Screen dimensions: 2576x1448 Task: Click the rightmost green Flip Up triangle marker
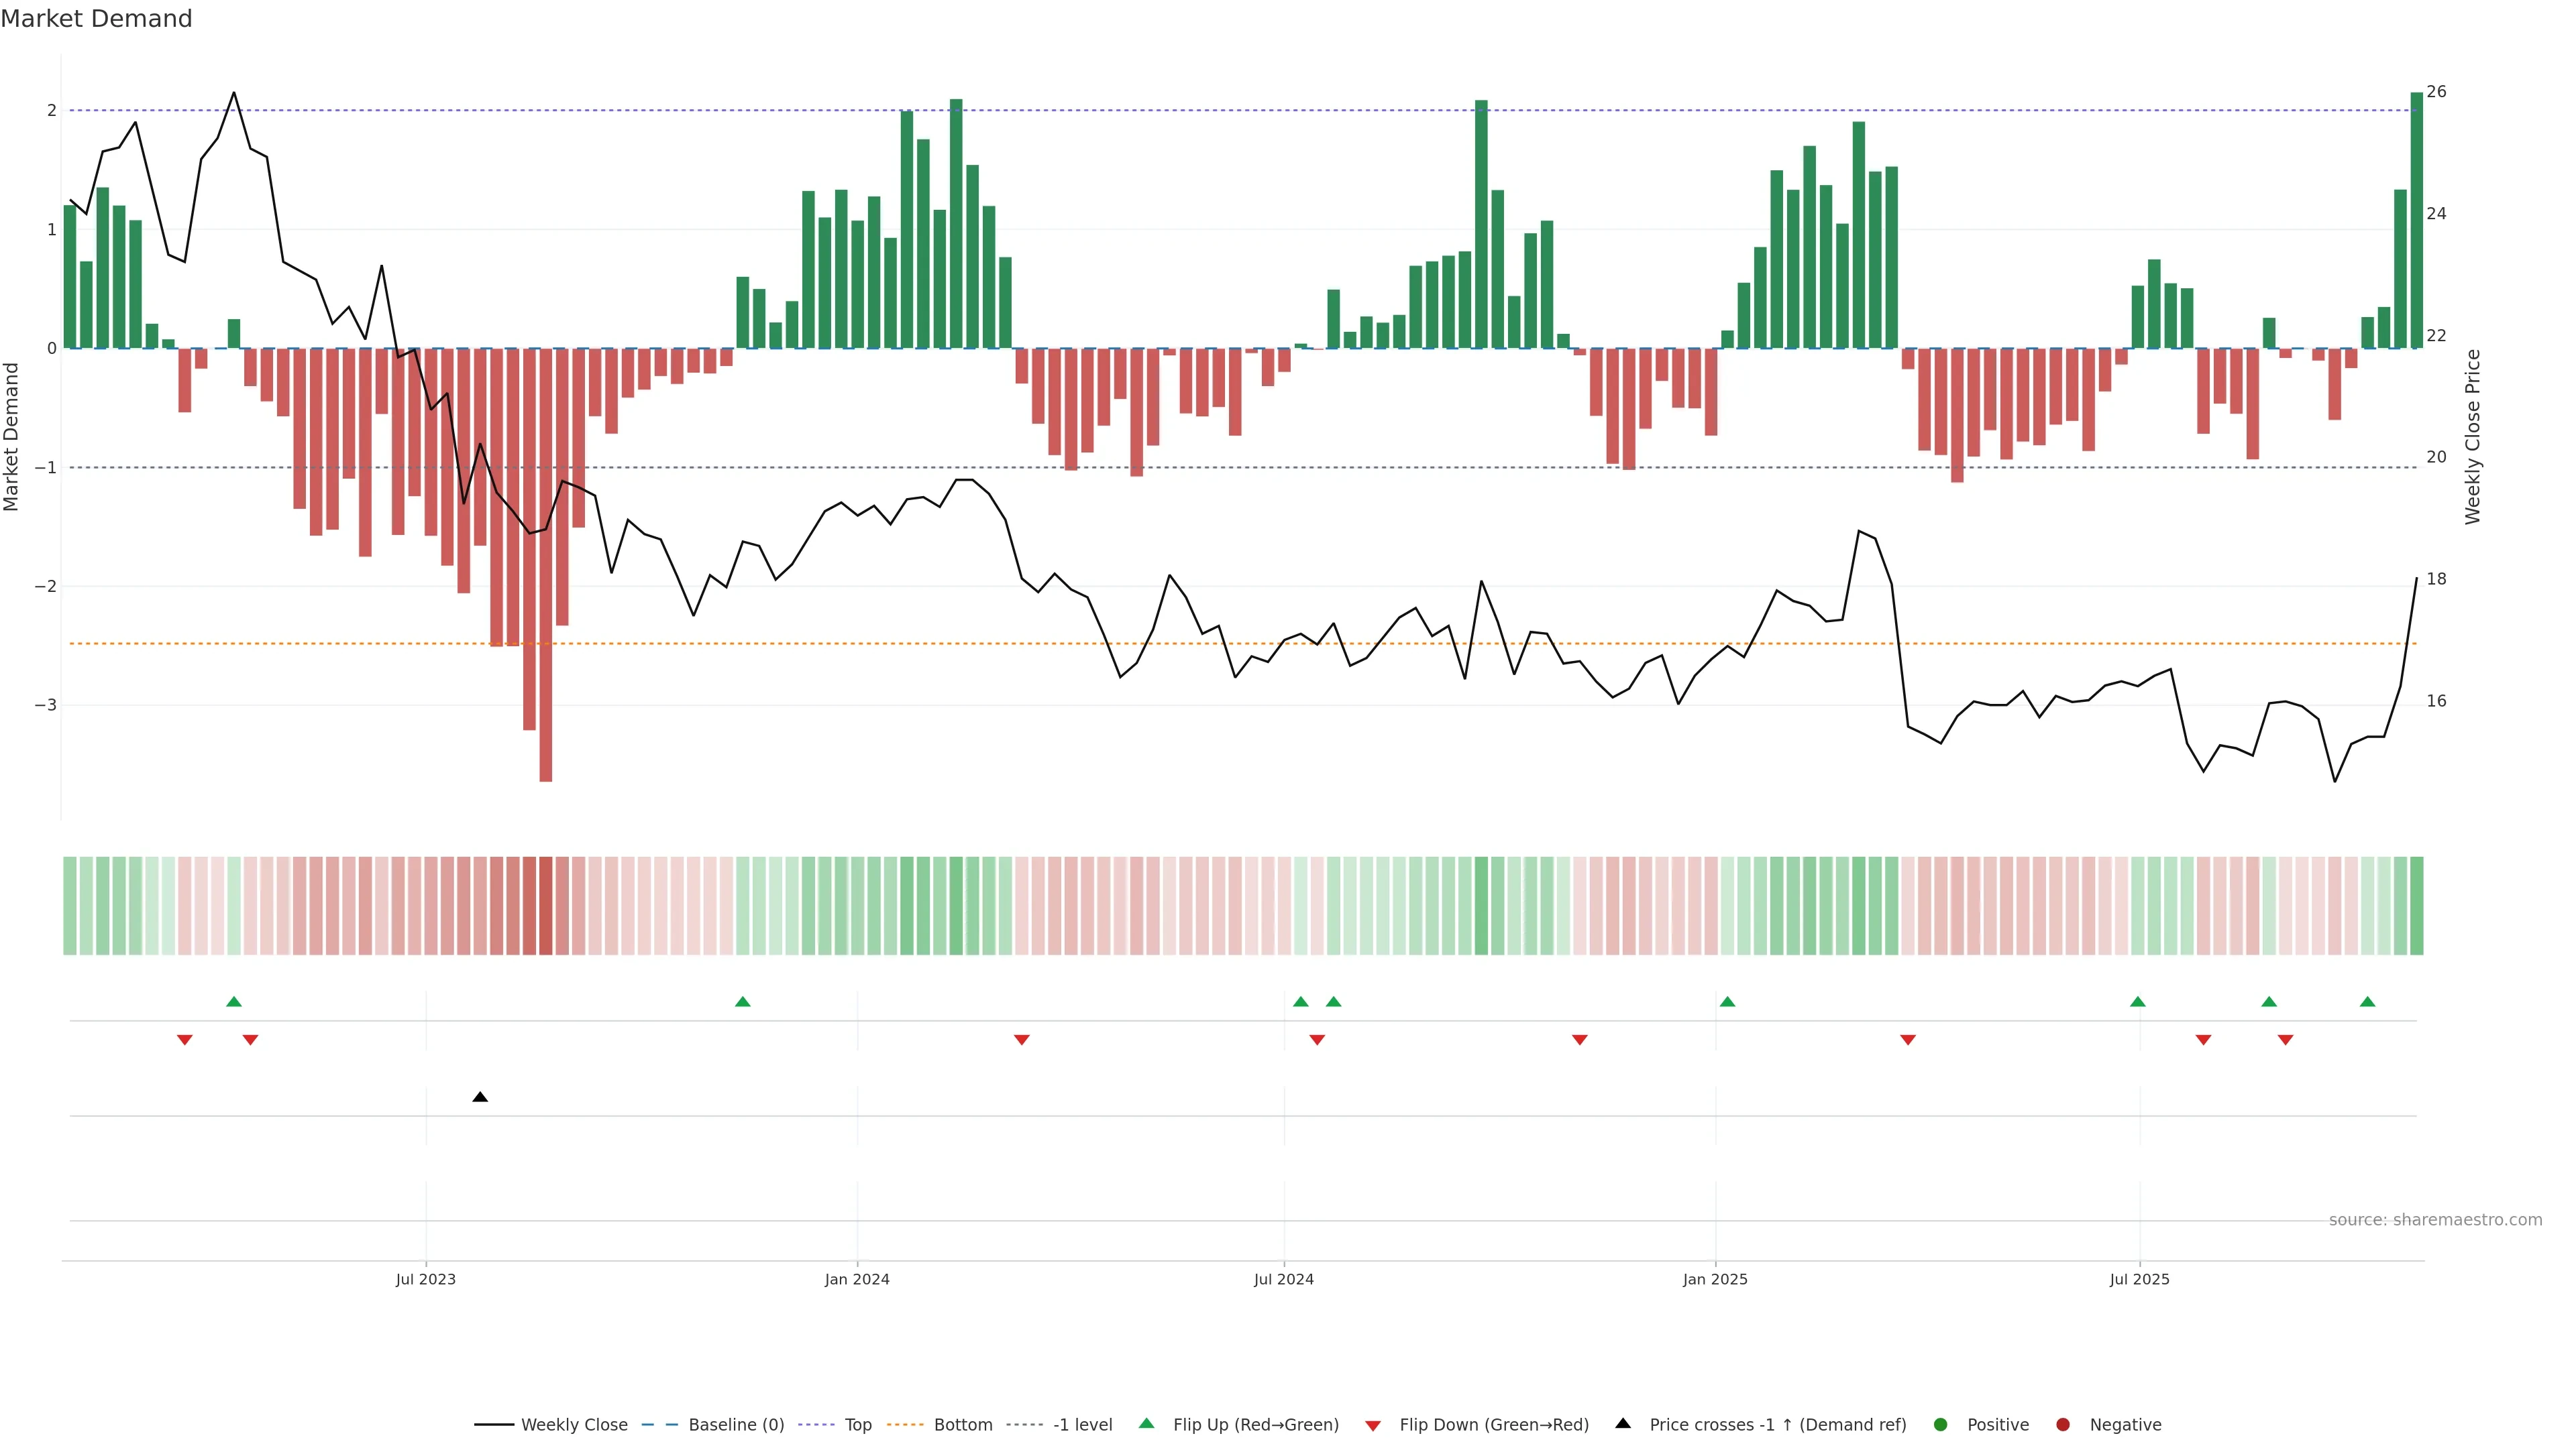[2367, 1002]
